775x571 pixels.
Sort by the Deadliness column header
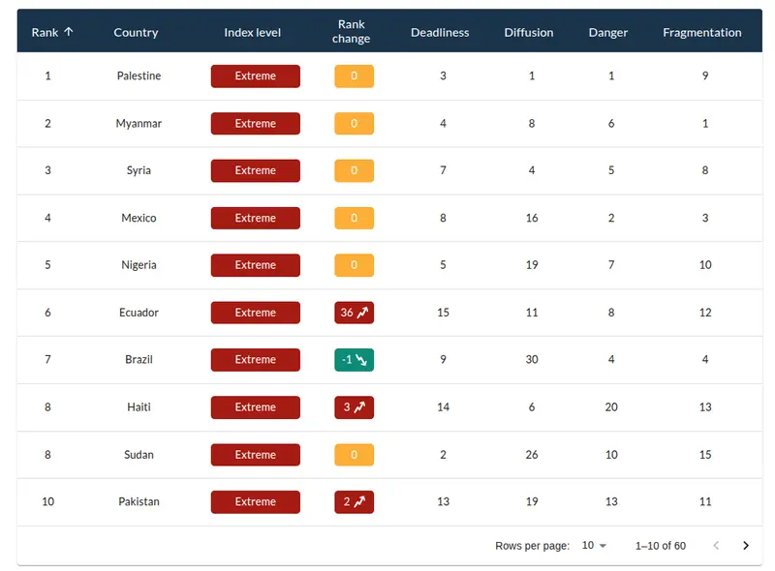click(x=440, y=32)
